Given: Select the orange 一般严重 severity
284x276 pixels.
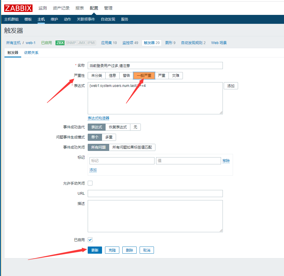Looking at the screenshot, I should coord(144,76).
